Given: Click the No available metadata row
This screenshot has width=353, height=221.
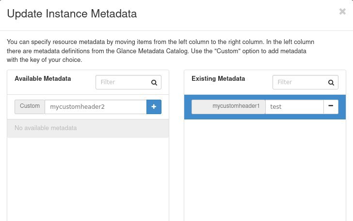Looking at the screenshot, I should (88, 128).
